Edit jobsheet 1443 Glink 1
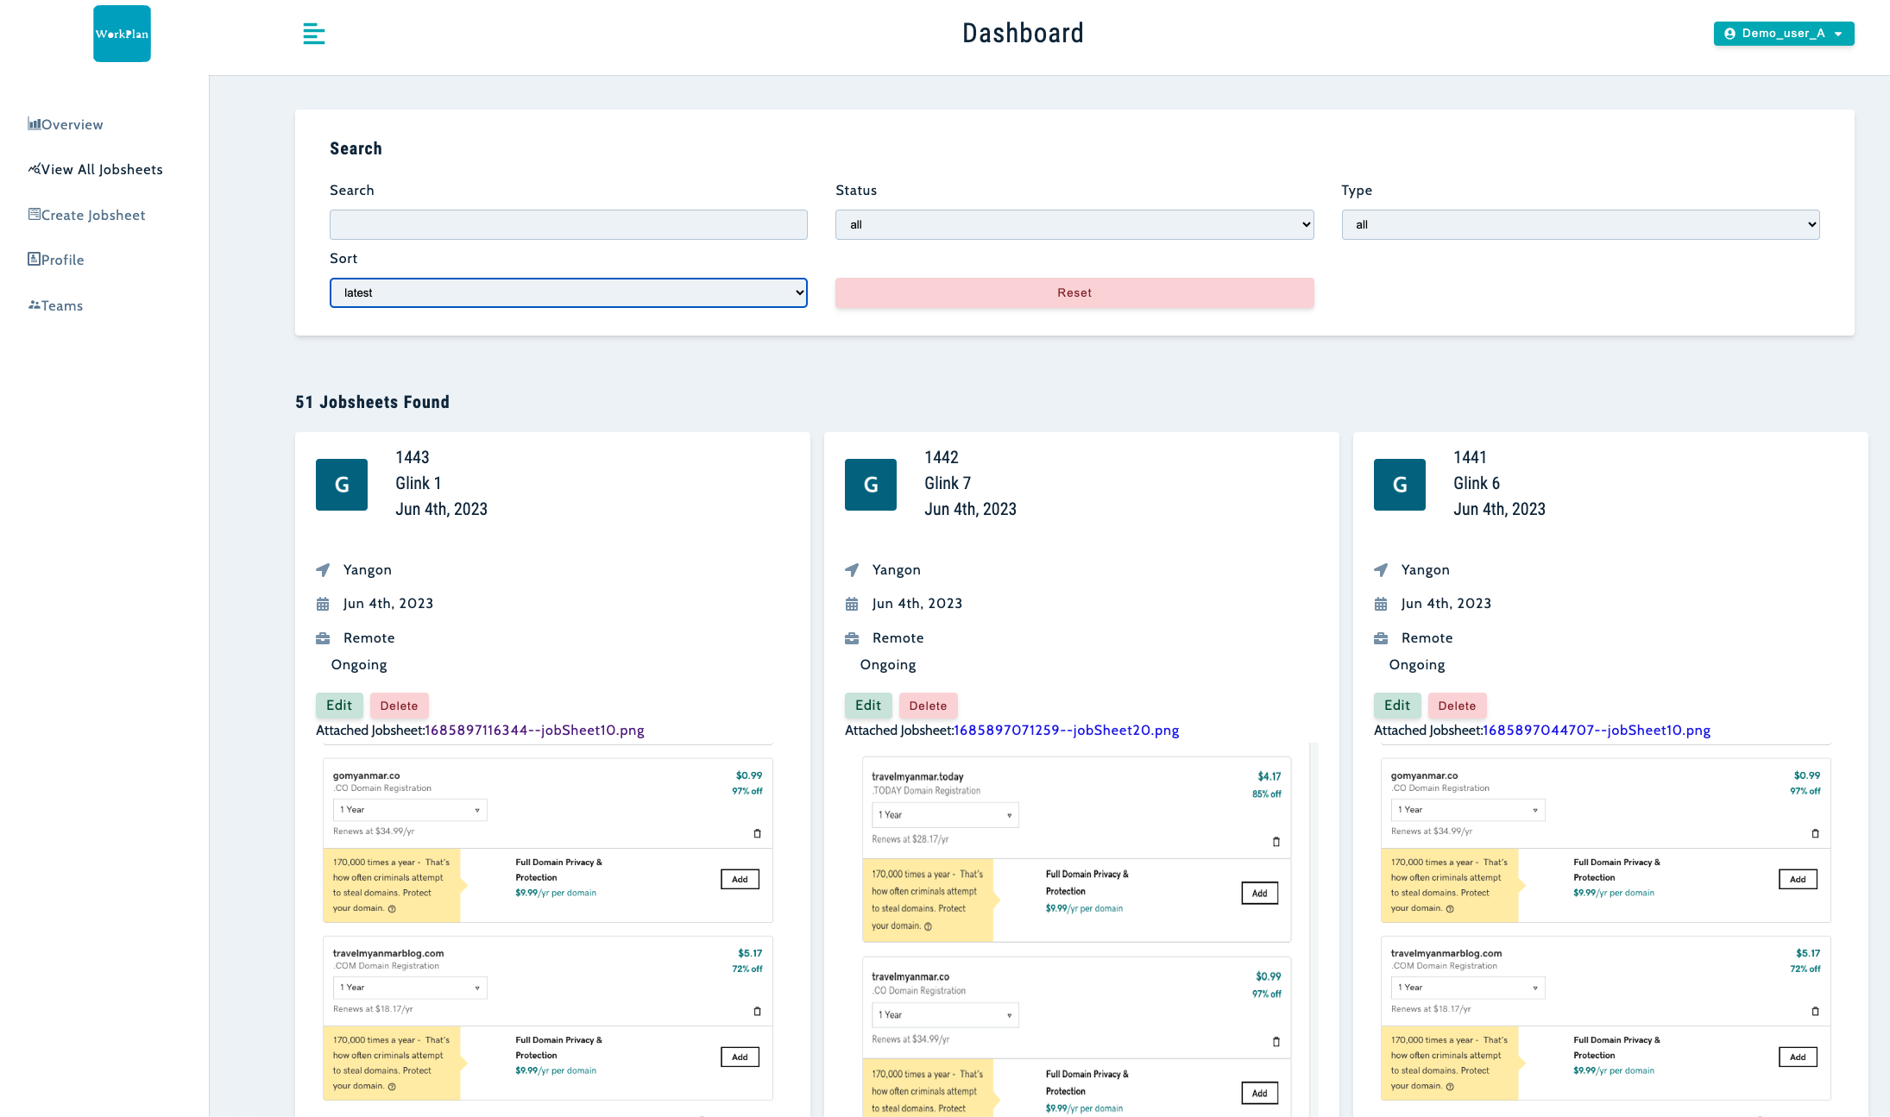 pos(339,706)
